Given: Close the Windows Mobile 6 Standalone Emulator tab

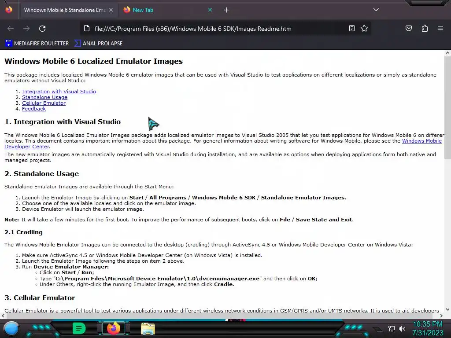Looking at the screenshot, I should coord(111,10).
